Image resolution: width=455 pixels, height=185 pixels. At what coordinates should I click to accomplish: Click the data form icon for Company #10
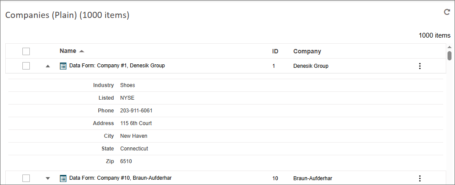tap(63, 178)
